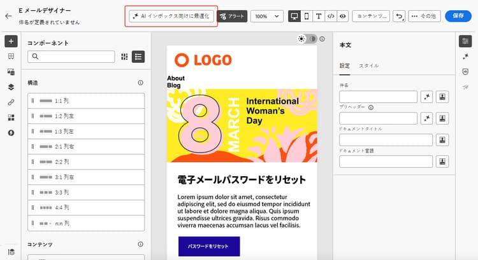Focus the component search field
Viewport: 478px width, 260px height.
point(71,57)
